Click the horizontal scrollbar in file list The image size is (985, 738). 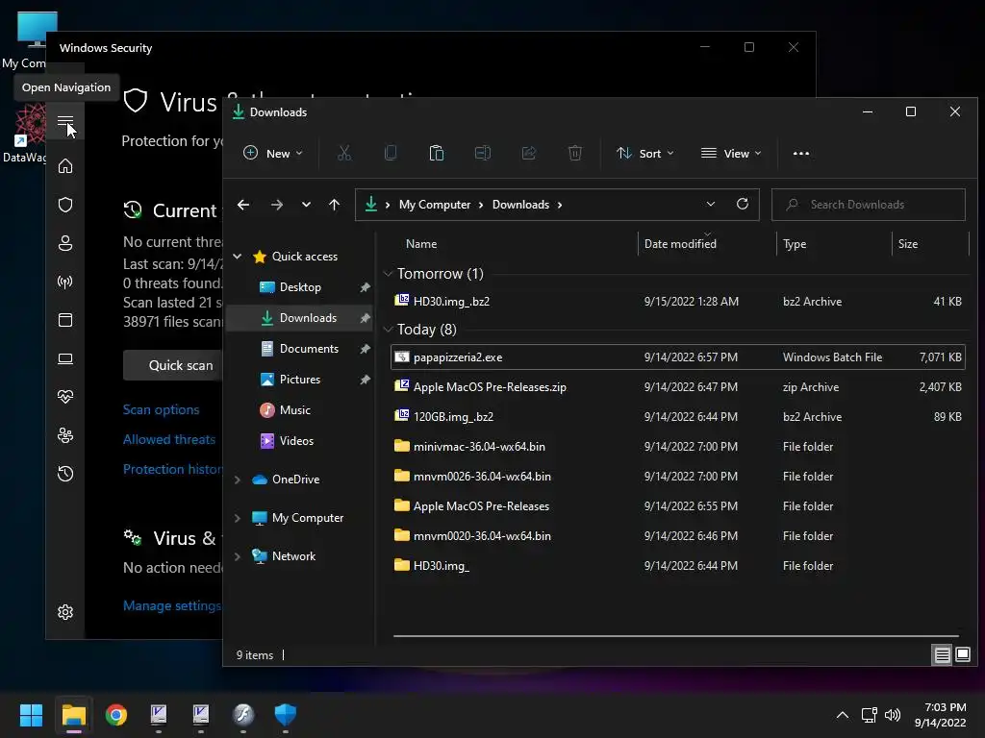tap(676, 636)
